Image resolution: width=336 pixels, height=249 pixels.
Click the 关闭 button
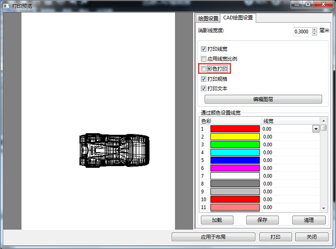312,237
